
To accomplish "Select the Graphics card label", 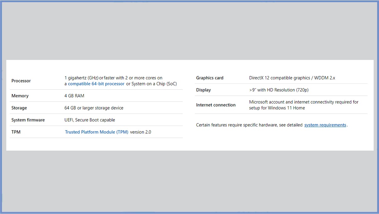I will 210,78.
